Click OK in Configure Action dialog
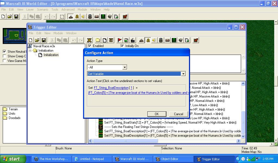The width and height of the screenshot is (278, 163). coord(157,114)
